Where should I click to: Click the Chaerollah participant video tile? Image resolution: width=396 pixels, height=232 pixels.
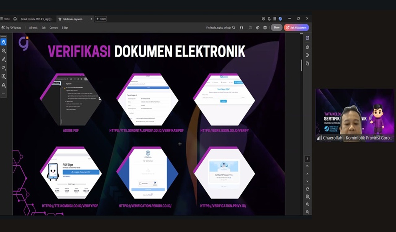tap(355, 115)
